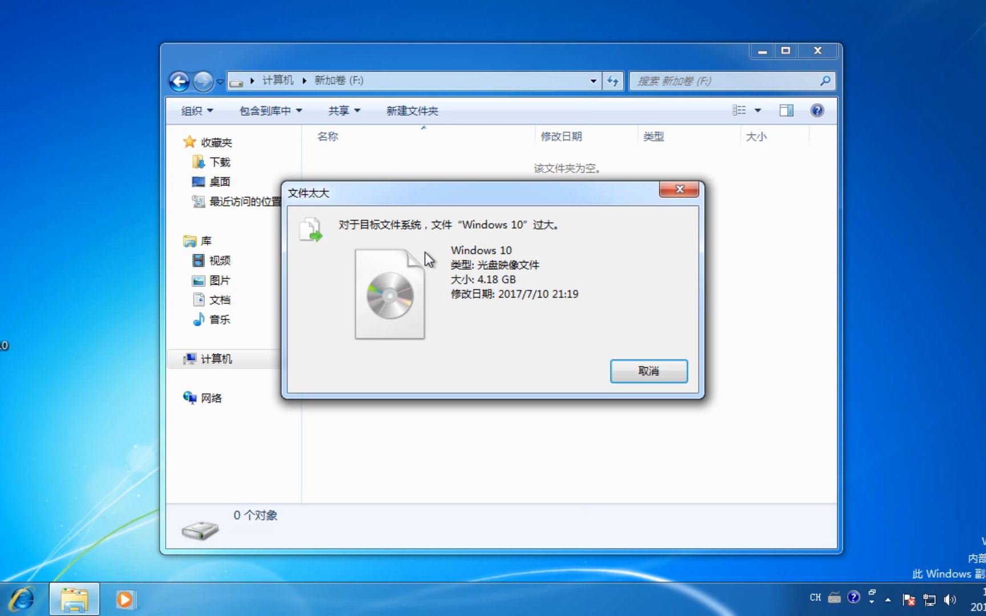
Task: Click the keyboard icon in language bar
Action: [x=834, y=597]
